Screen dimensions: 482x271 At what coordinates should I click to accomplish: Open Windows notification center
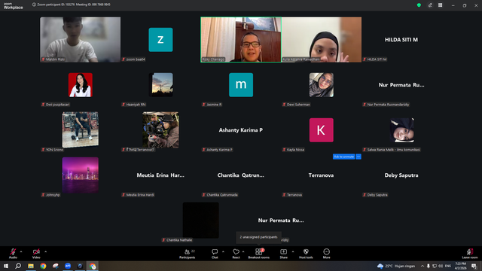pos(474,266)
